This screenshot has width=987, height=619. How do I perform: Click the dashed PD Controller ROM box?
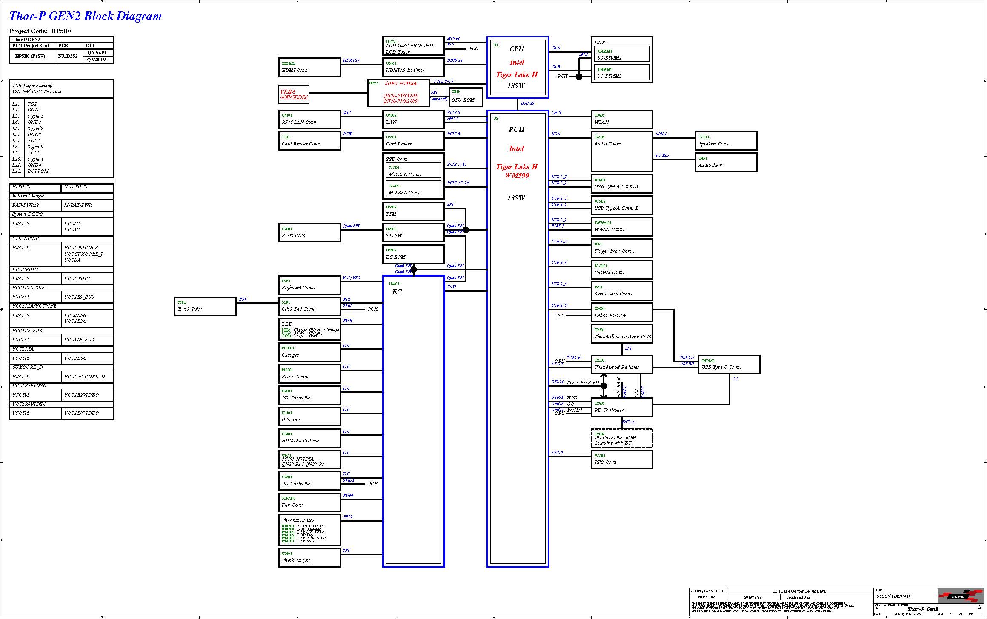pyautogui.click(x=621, y=438)
